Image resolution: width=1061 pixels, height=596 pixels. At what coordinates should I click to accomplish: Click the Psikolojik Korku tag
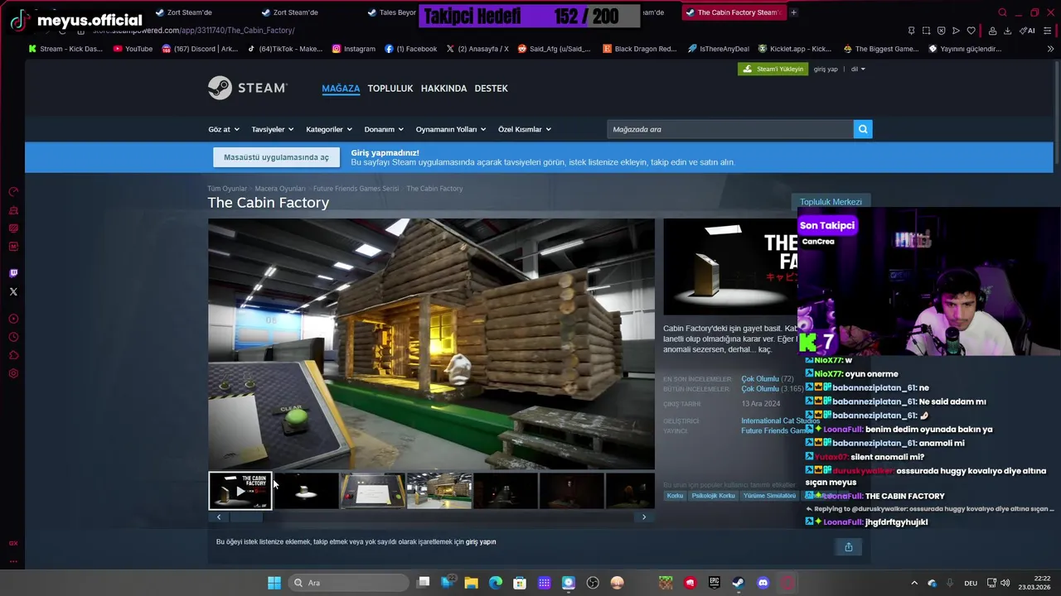pos(713,496)
